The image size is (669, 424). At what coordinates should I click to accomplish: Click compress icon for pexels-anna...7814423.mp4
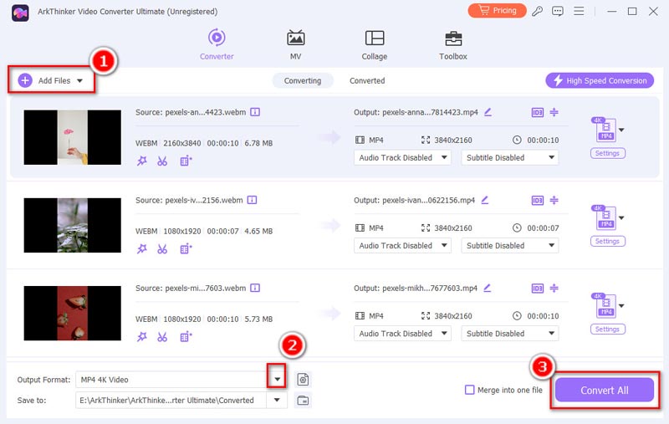(x=554, y=112)
